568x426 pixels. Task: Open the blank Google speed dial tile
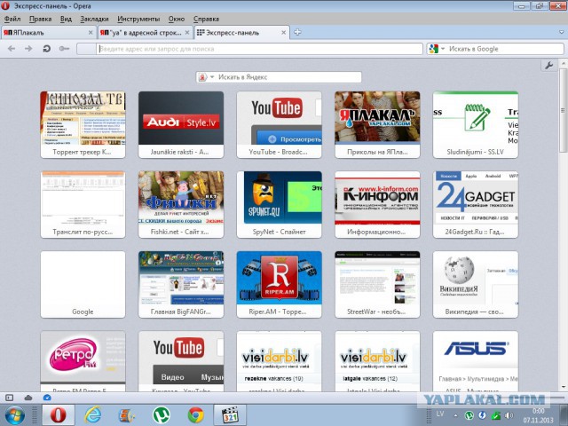83,284
